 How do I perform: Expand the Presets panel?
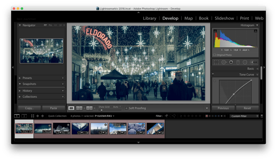pyautogui.click(x=20, y=78)
